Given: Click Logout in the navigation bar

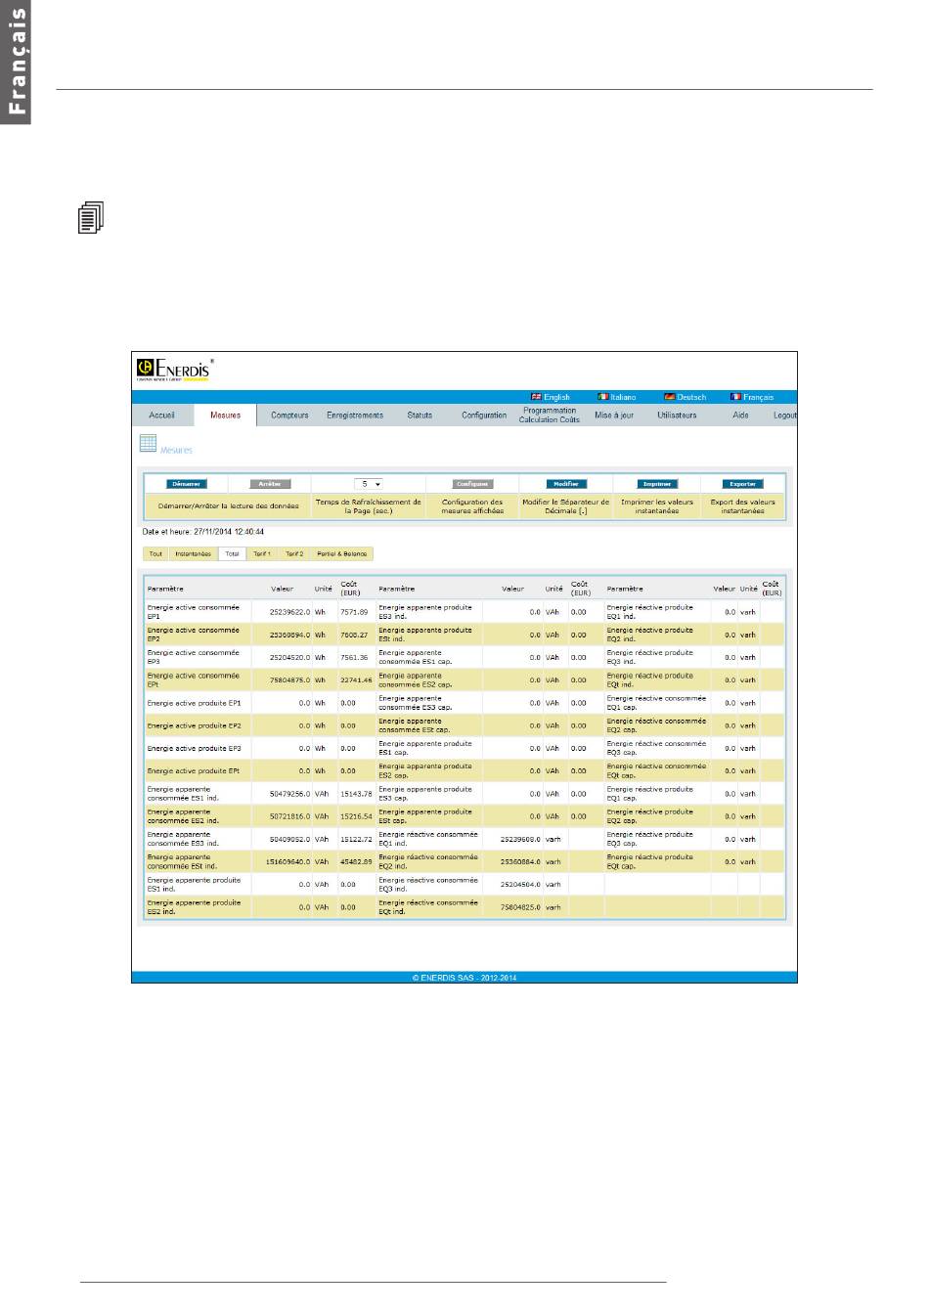Looking at the screenshot, I should [785, 416].
